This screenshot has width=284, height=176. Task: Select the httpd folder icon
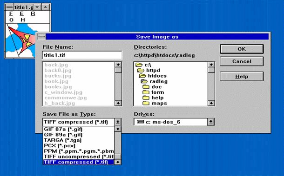(x=141, y=70)
